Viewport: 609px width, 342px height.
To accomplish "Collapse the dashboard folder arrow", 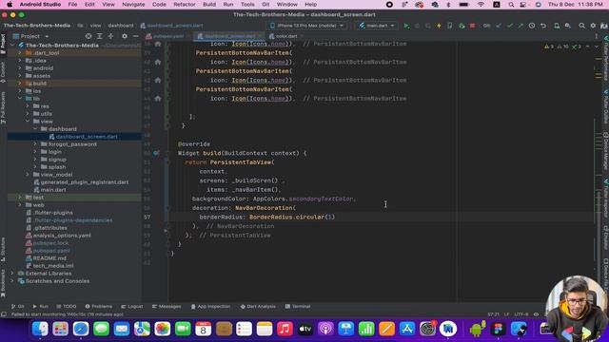I will (35, 129).
